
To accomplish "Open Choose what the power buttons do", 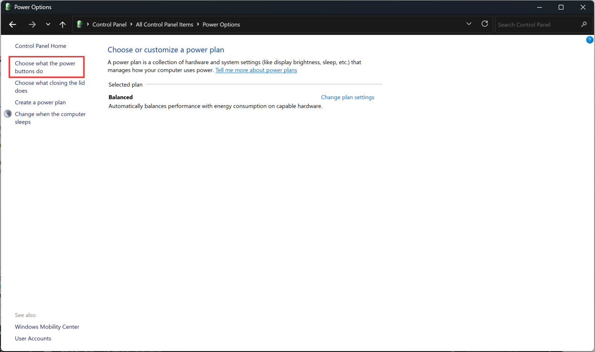I will click(x=45, y=67).
